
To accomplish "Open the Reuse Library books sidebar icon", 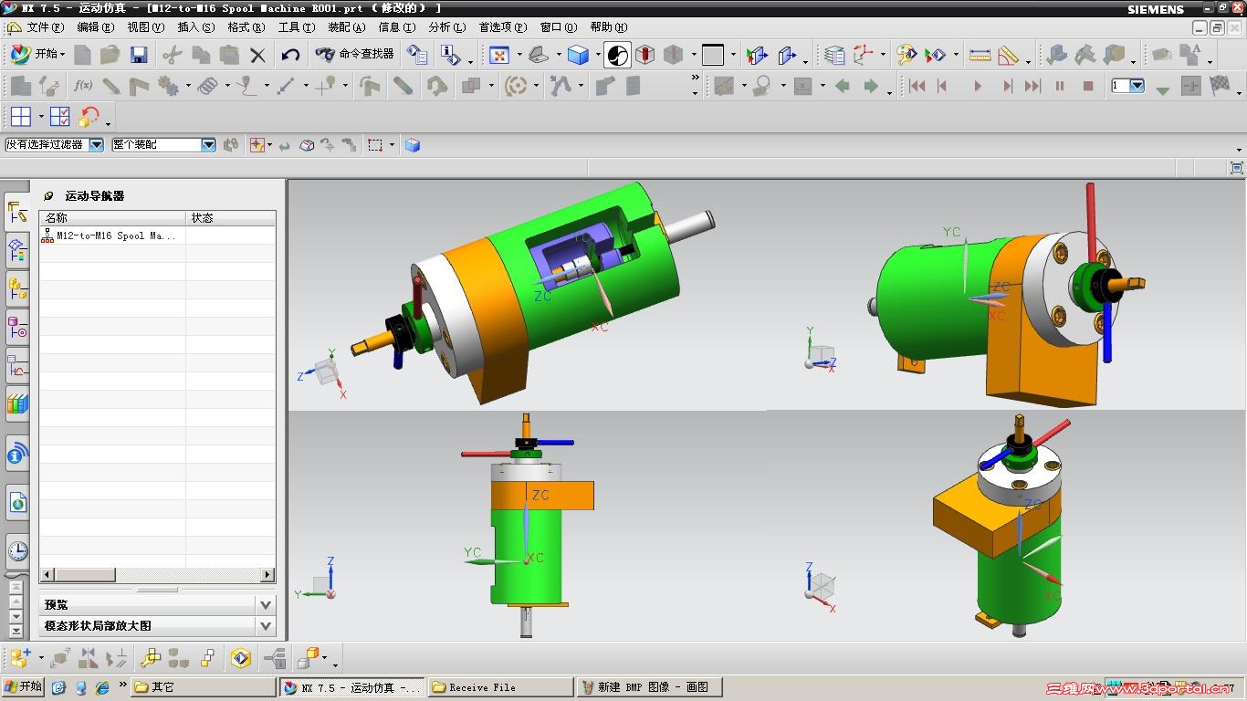I will [x=17, y=403].
